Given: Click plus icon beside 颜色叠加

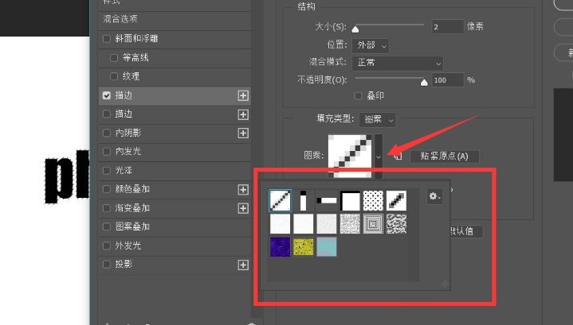Looking at the screenshot, I should [x=243, y=189].
